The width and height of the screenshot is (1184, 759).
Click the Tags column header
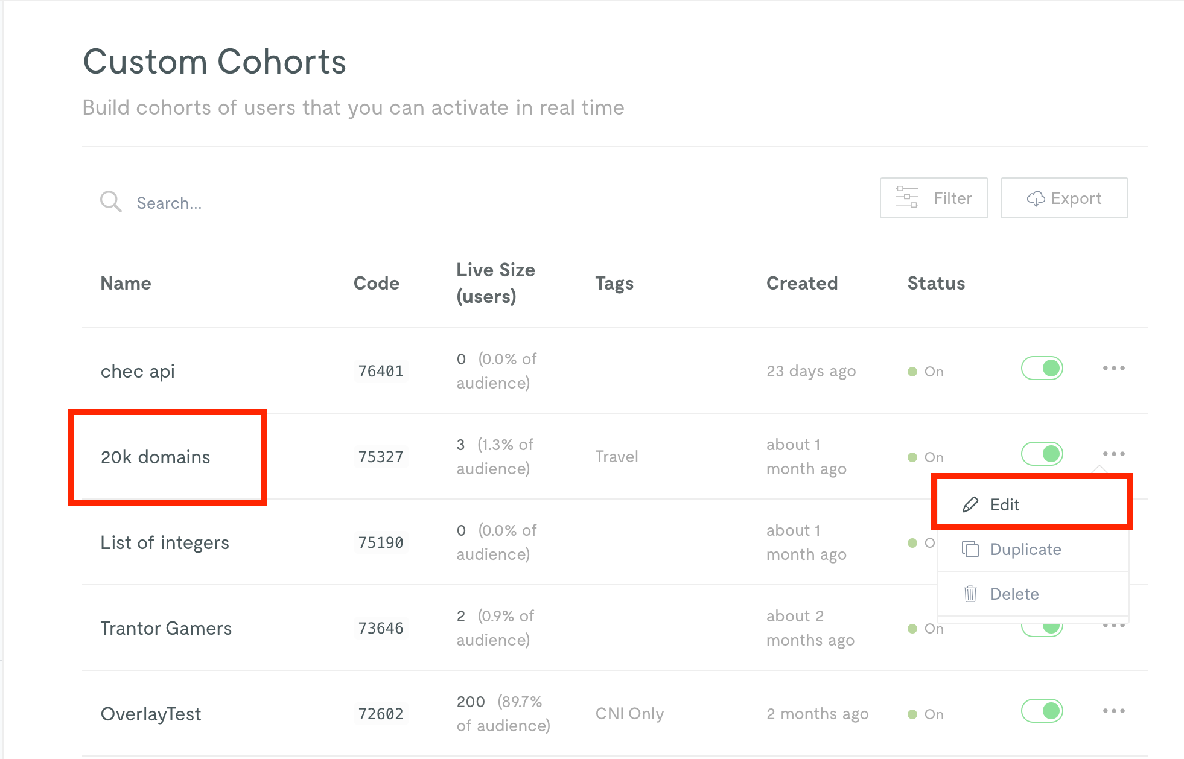point(614,284)
